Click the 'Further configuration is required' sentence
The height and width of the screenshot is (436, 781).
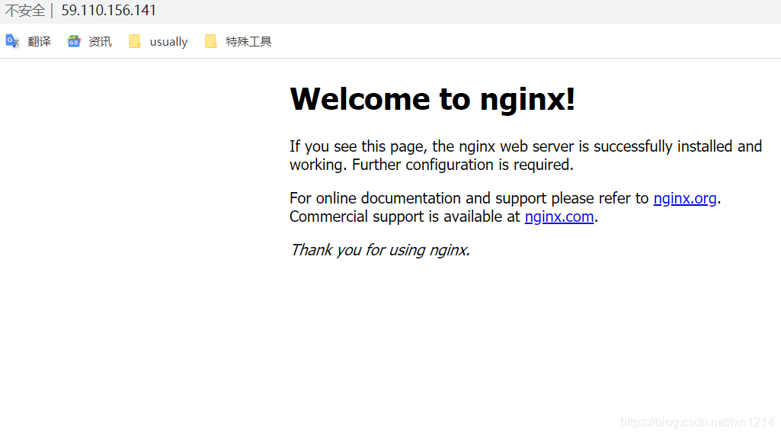[x=463, y=165]
